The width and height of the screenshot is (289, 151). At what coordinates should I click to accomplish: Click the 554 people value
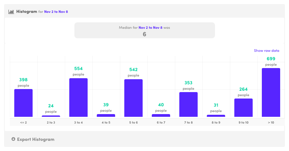click(78, 68)
